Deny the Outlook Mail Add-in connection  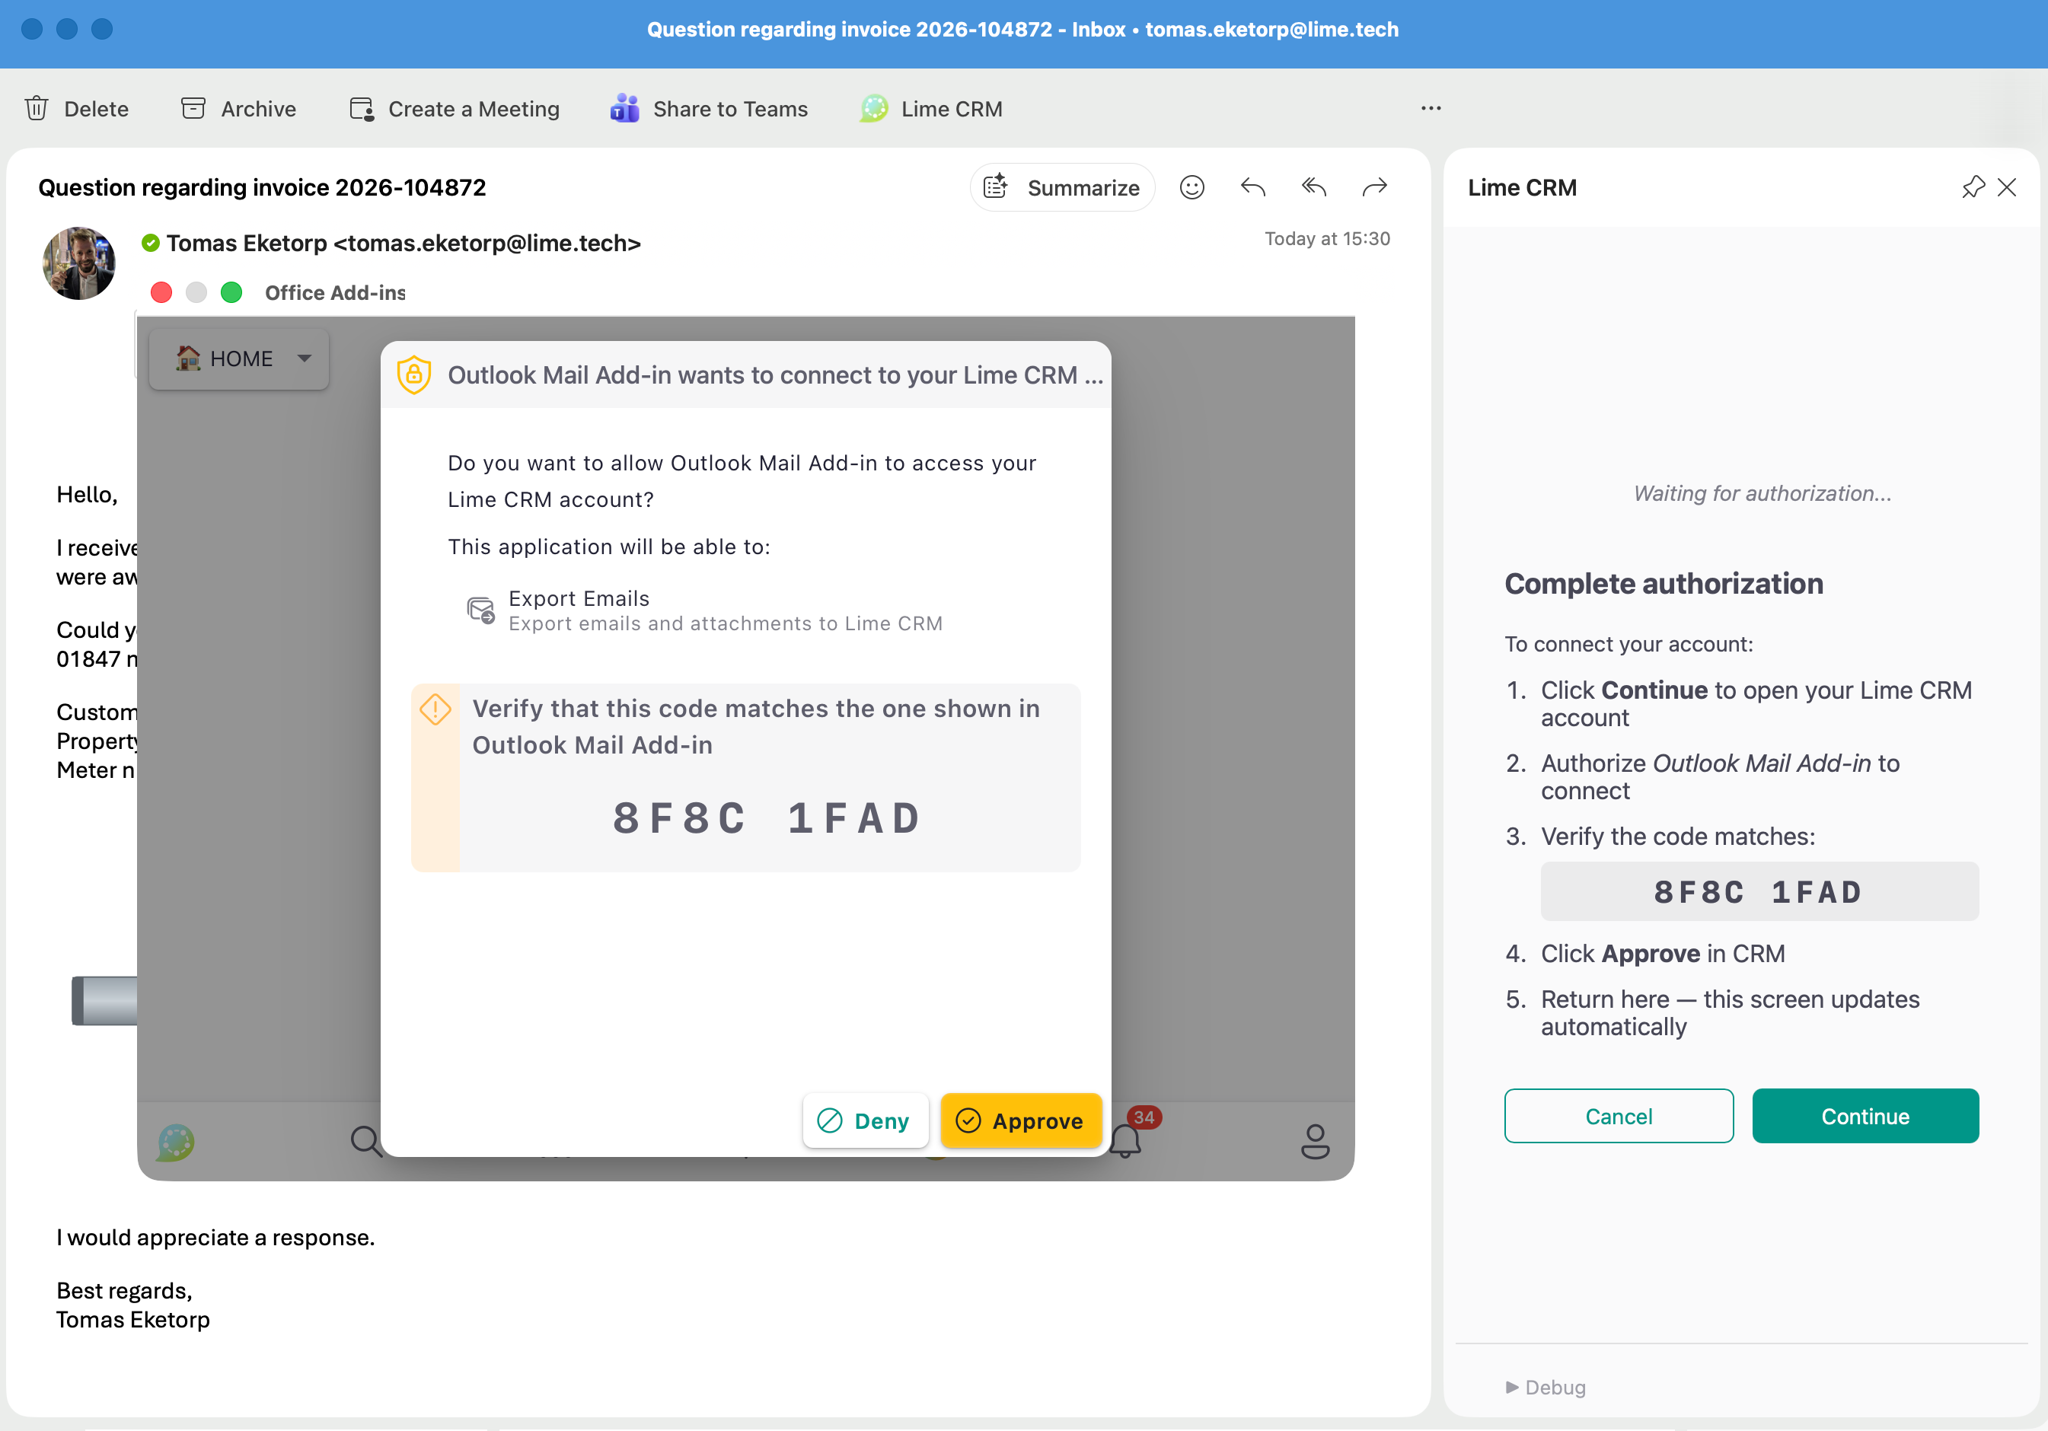(864, 1120)
